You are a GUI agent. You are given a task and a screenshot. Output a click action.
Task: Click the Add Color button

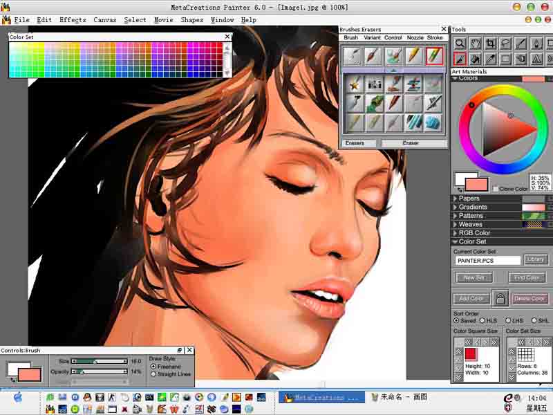point(471,299)
